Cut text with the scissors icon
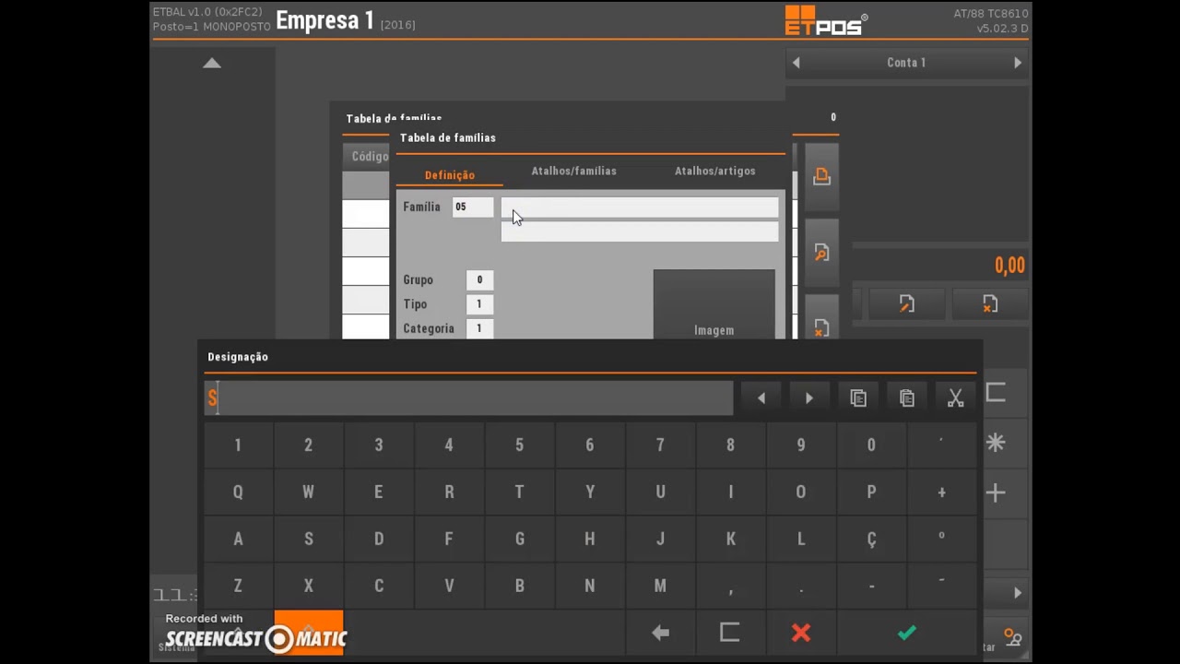The width and height of the screenshot is (1180, 664). [x=955, y=397]
